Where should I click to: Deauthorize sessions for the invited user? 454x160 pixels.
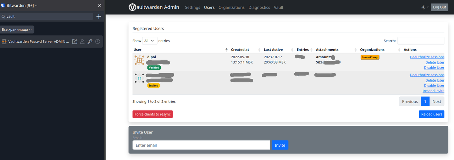[x=427, y=75]
